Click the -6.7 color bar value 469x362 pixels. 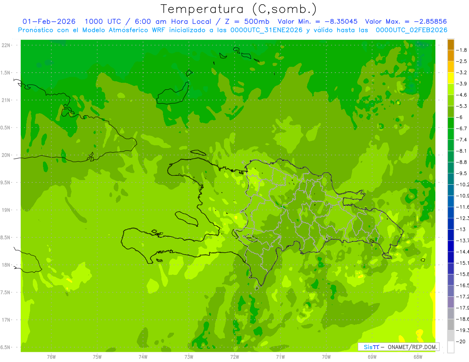click(462, 128)
